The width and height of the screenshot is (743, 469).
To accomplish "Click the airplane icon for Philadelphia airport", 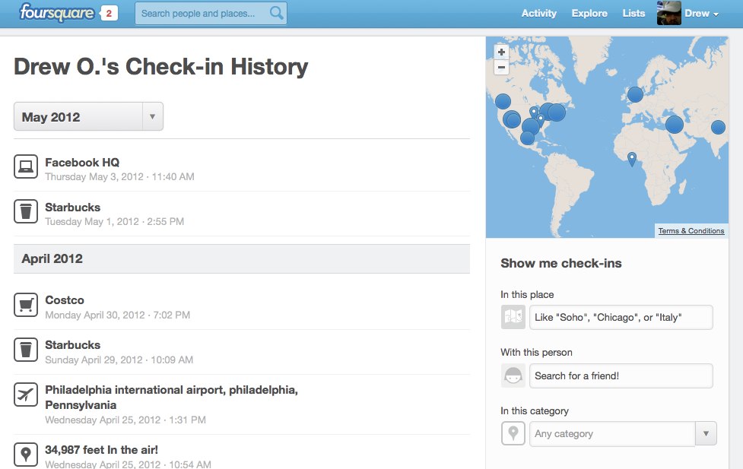I will (26, 395).
